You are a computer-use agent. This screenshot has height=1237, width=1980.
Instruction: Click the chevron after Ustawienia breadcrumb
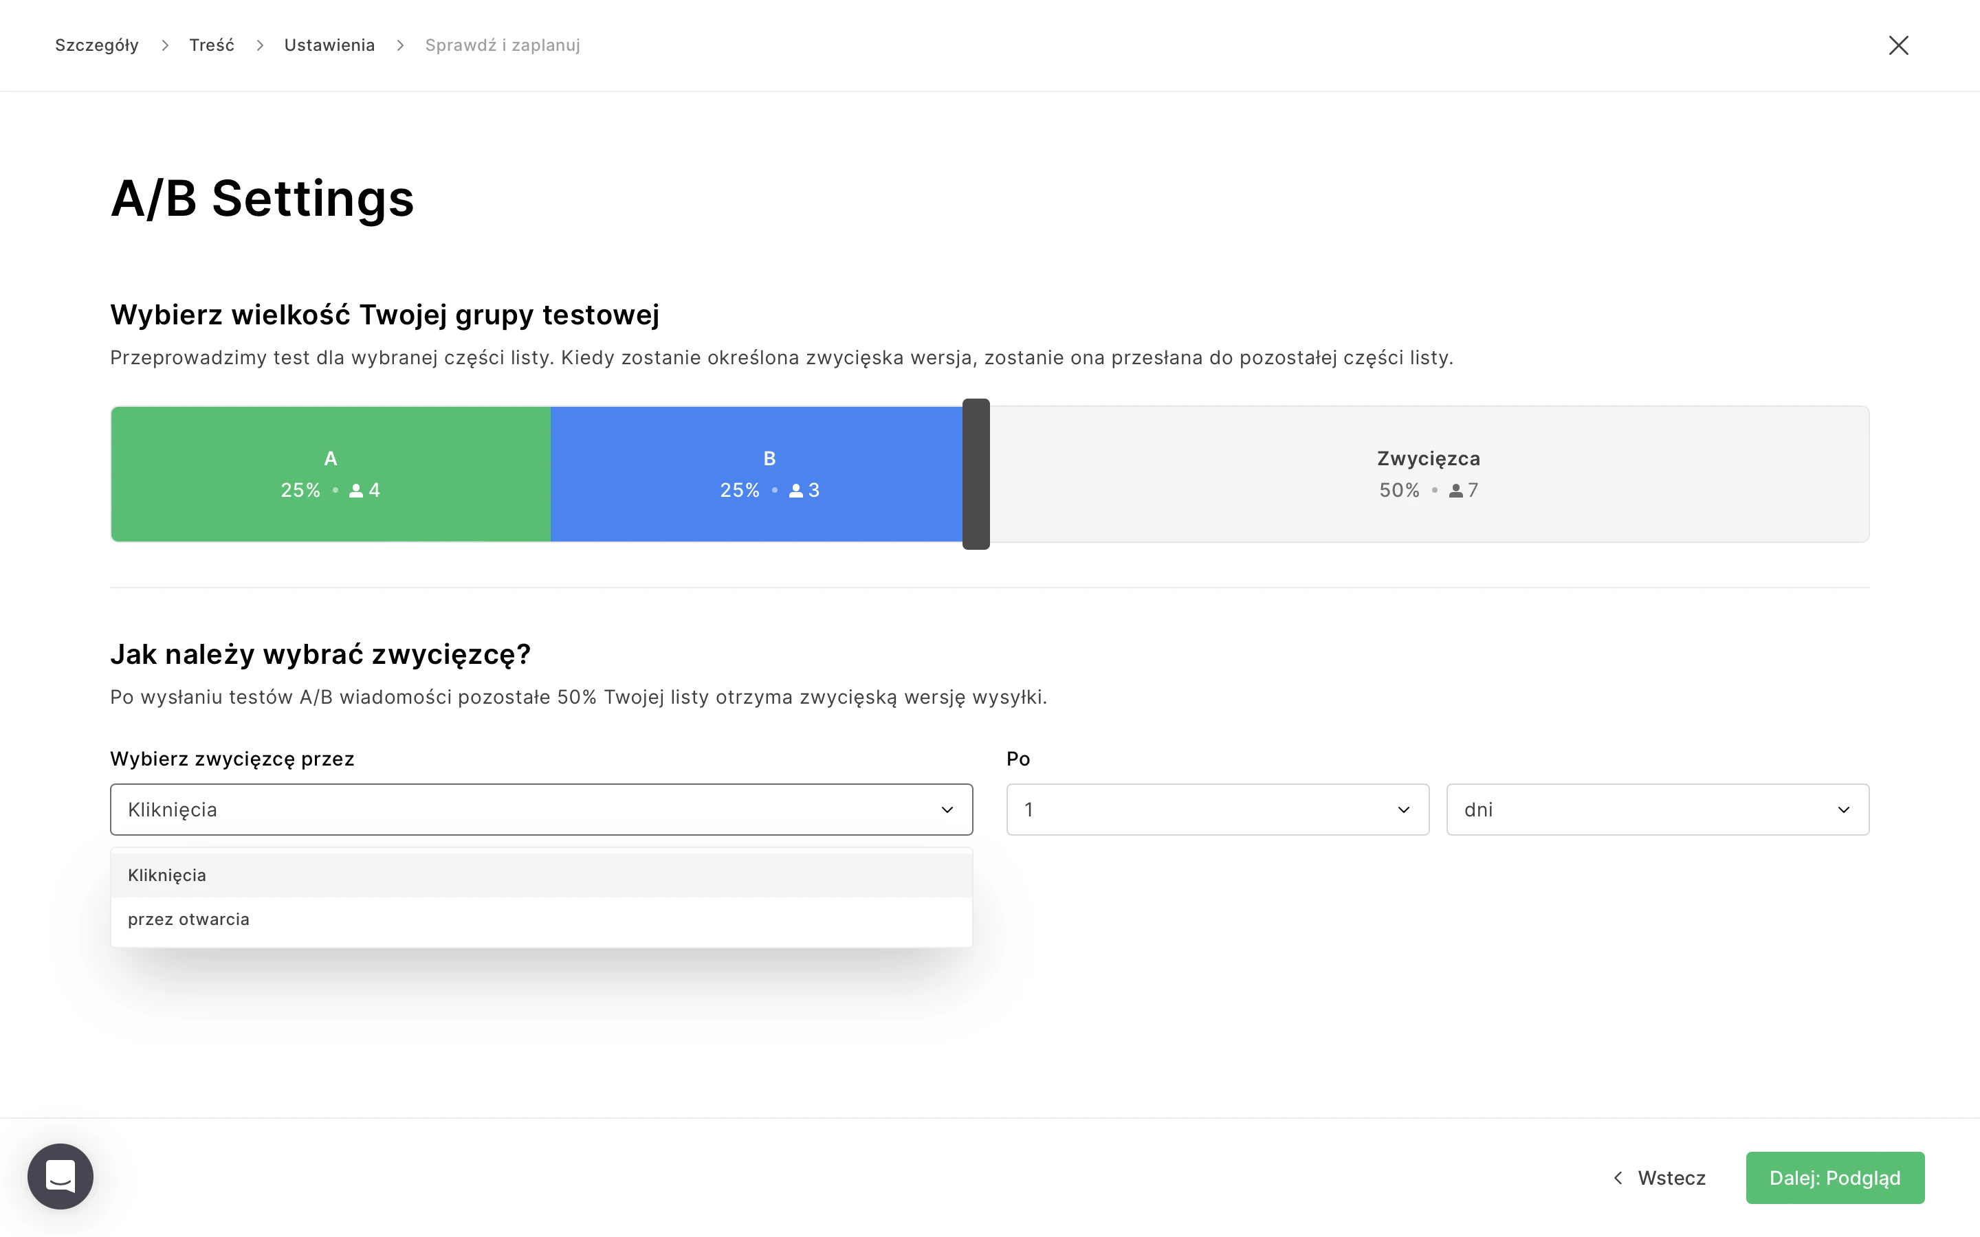(x=400, y=46)
